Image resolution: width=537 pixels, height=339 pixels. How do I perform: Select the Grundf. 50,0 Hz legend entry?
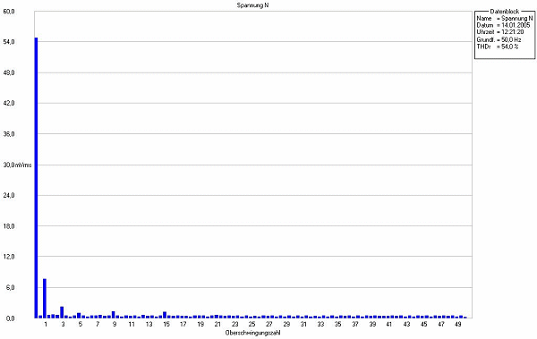click(x=499, y=39)
